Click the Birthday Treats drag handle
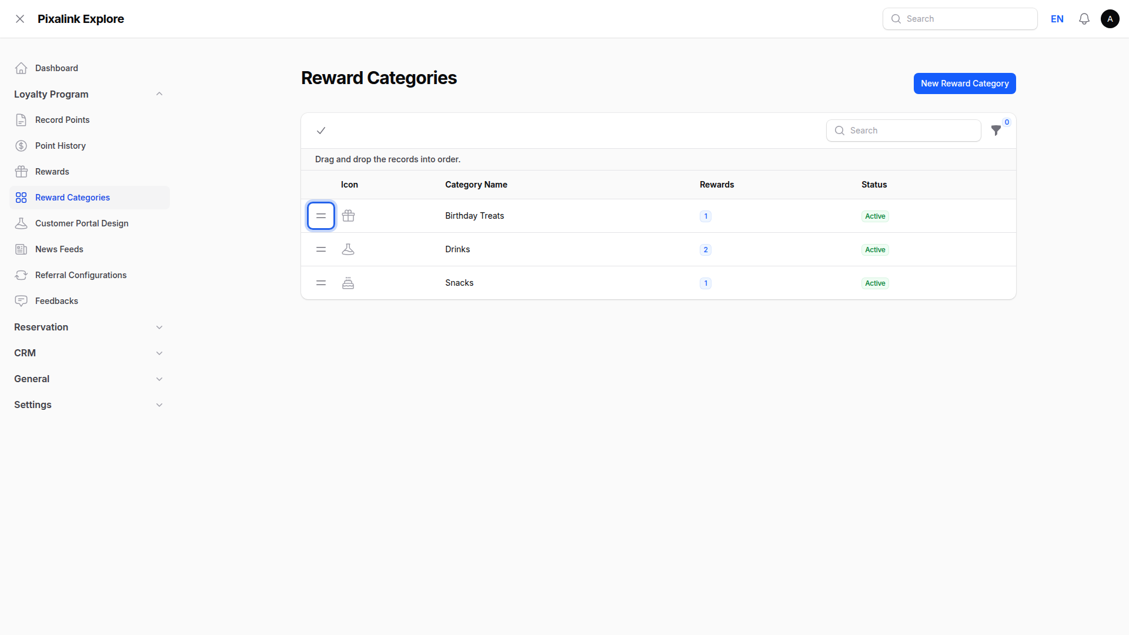1129x635 pixels. 321,216
